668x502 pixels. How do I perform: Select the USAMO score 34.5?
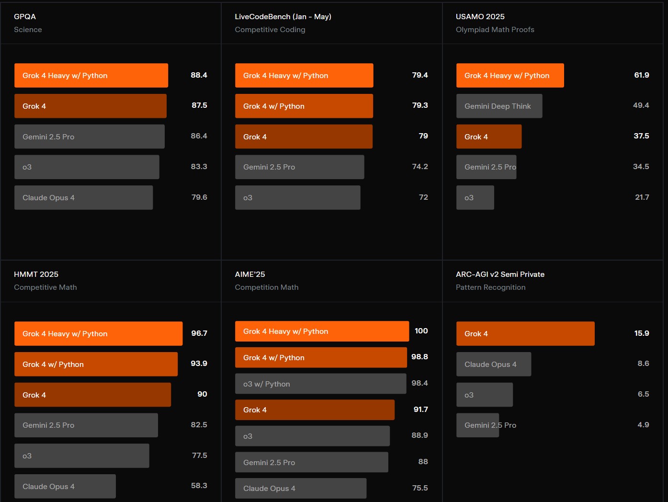click(641, 167)
